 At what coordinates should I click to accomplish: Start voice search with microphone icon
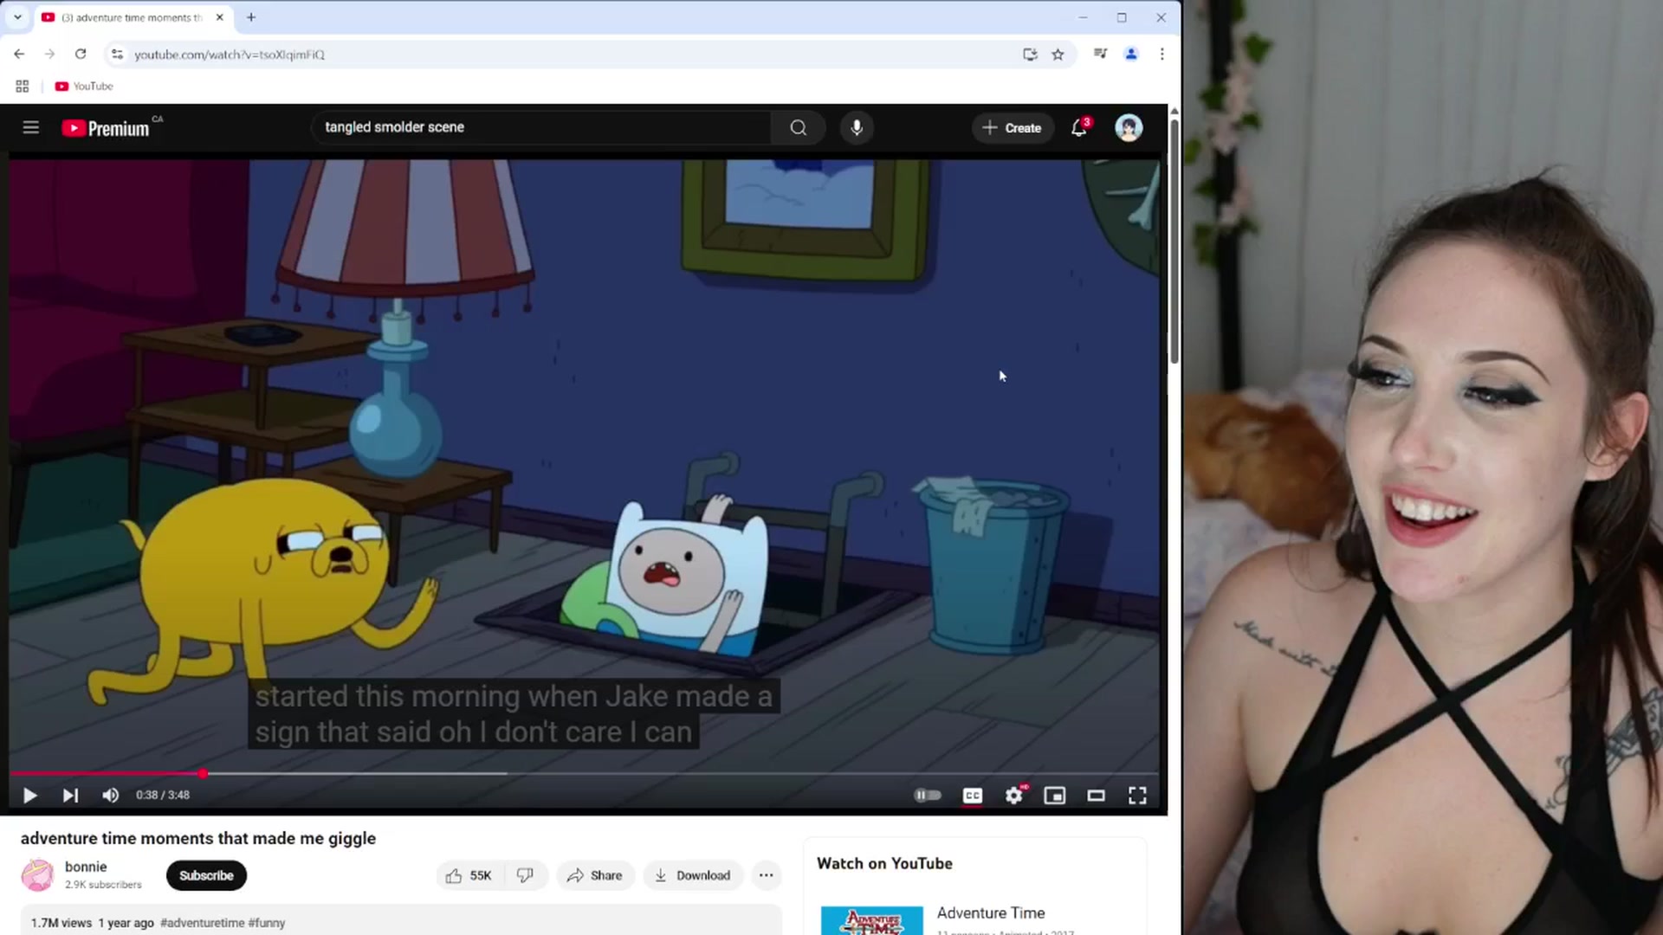point(857,128)
